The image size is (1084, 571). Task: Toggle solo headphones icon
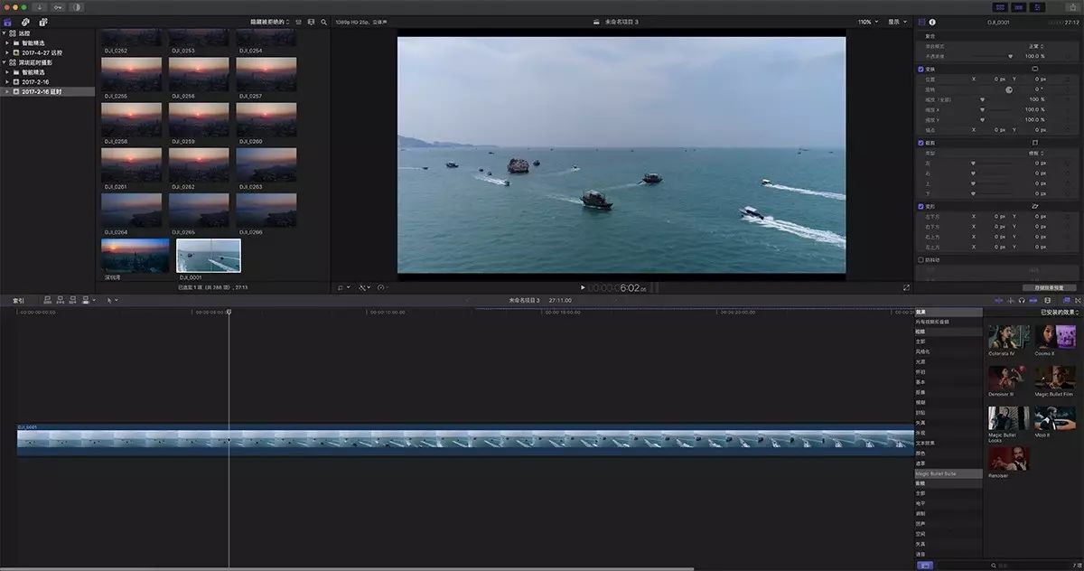point(1021,300)
